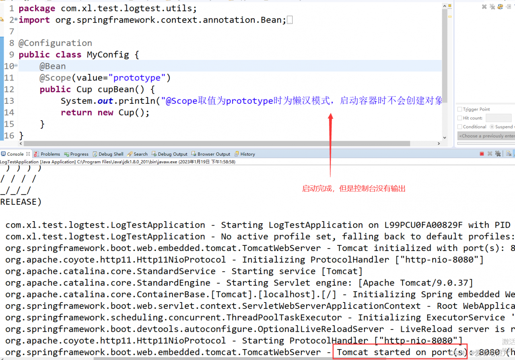This screenshot has height=360, width=515.
Task: Click Remove All Terminated Launches in console toolbar
Action: (498, 154)
